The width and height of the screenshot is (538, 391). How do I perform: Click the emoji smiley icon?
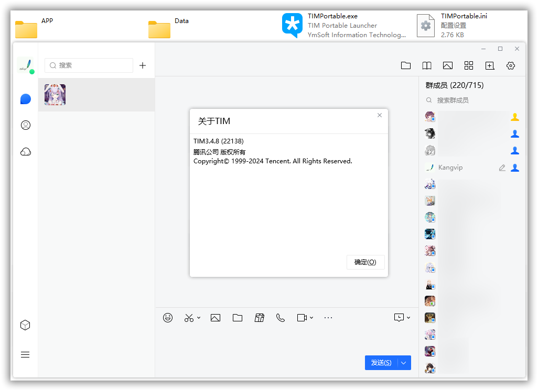pyautogui.click(x=168, y=318)
